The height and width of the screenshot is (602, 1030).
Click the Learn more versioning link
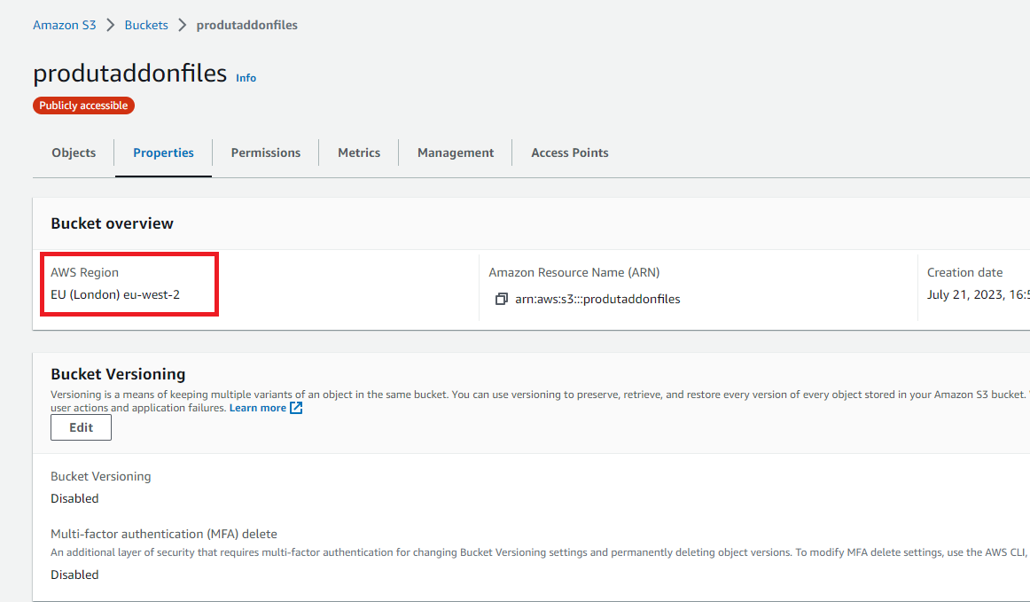(x=257, y=408)
